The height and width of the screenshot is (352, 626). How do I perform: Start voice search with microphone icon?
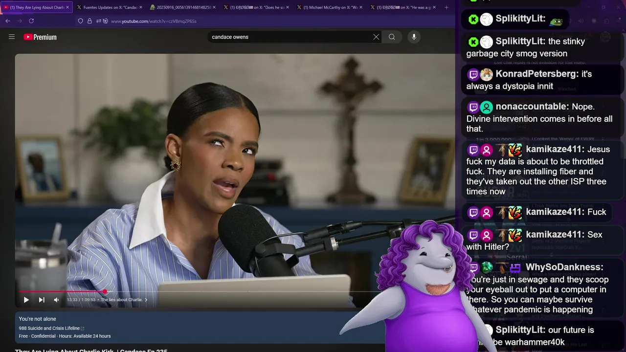(414, 37)
